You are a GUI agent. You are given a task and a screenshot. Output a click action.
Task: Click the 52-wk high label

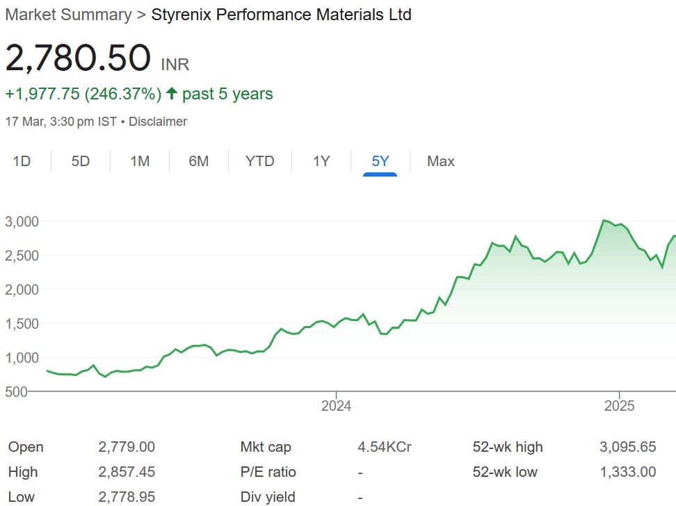(x=508, y=447)
